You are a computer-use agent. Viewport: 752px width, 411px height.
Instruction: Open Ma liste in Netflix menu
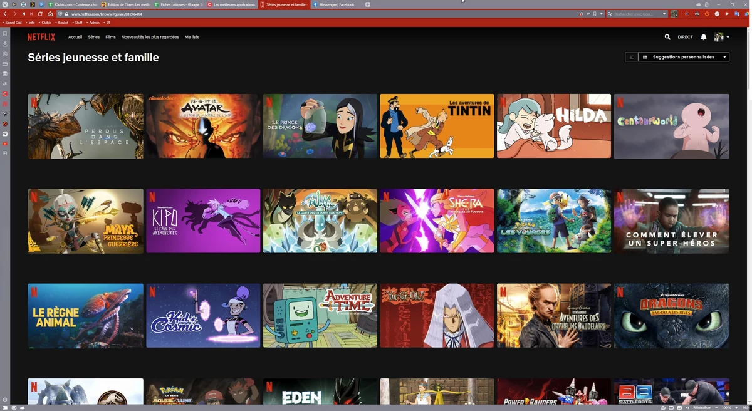click(x=192, y=37)
